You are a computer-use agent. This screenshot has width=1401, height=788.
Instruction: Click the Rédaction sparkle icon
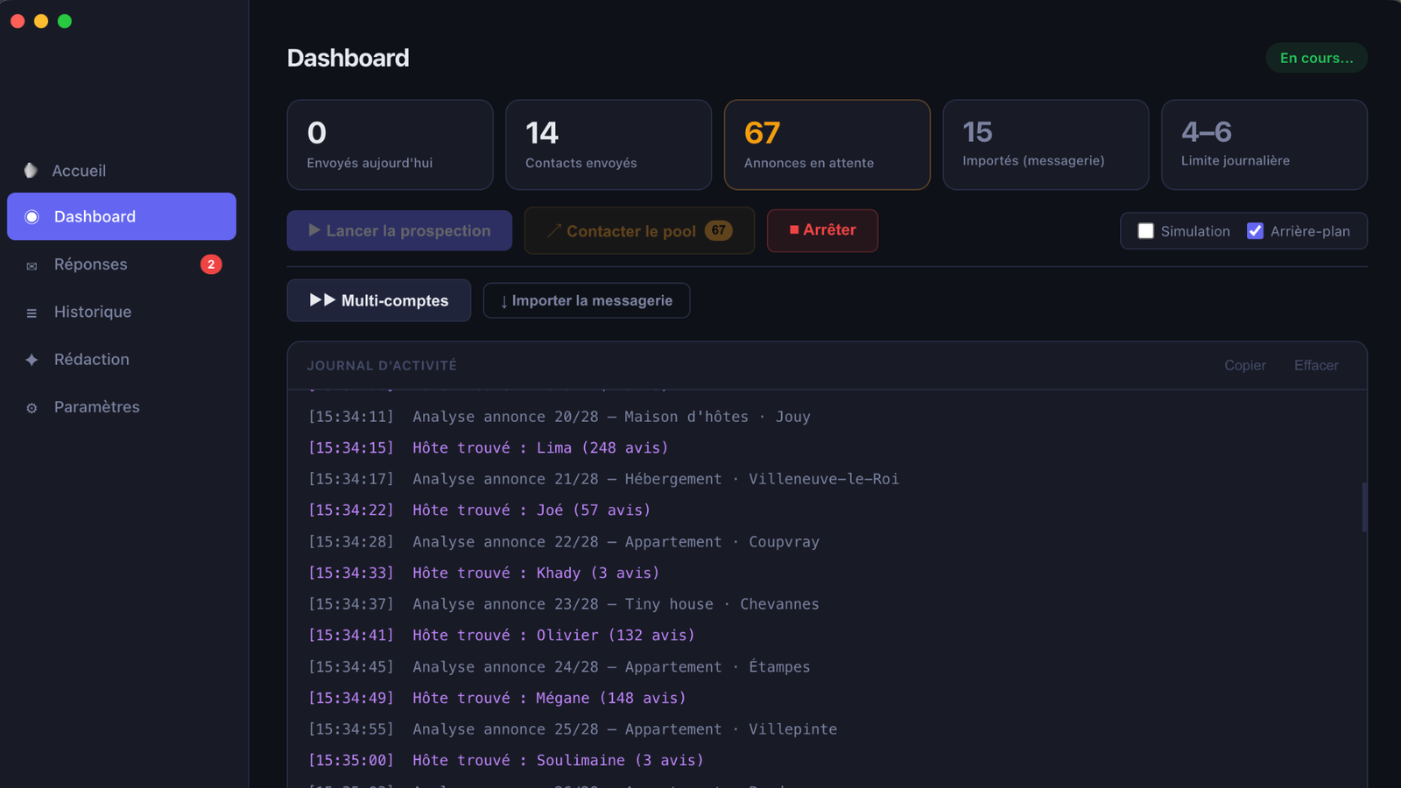tap(32, 360)
